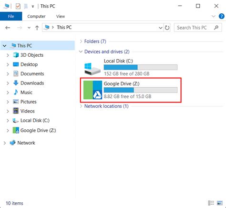Click the Search This PC field
The height and width of the screenshot is (208, 226).
(x=198, y=28)
